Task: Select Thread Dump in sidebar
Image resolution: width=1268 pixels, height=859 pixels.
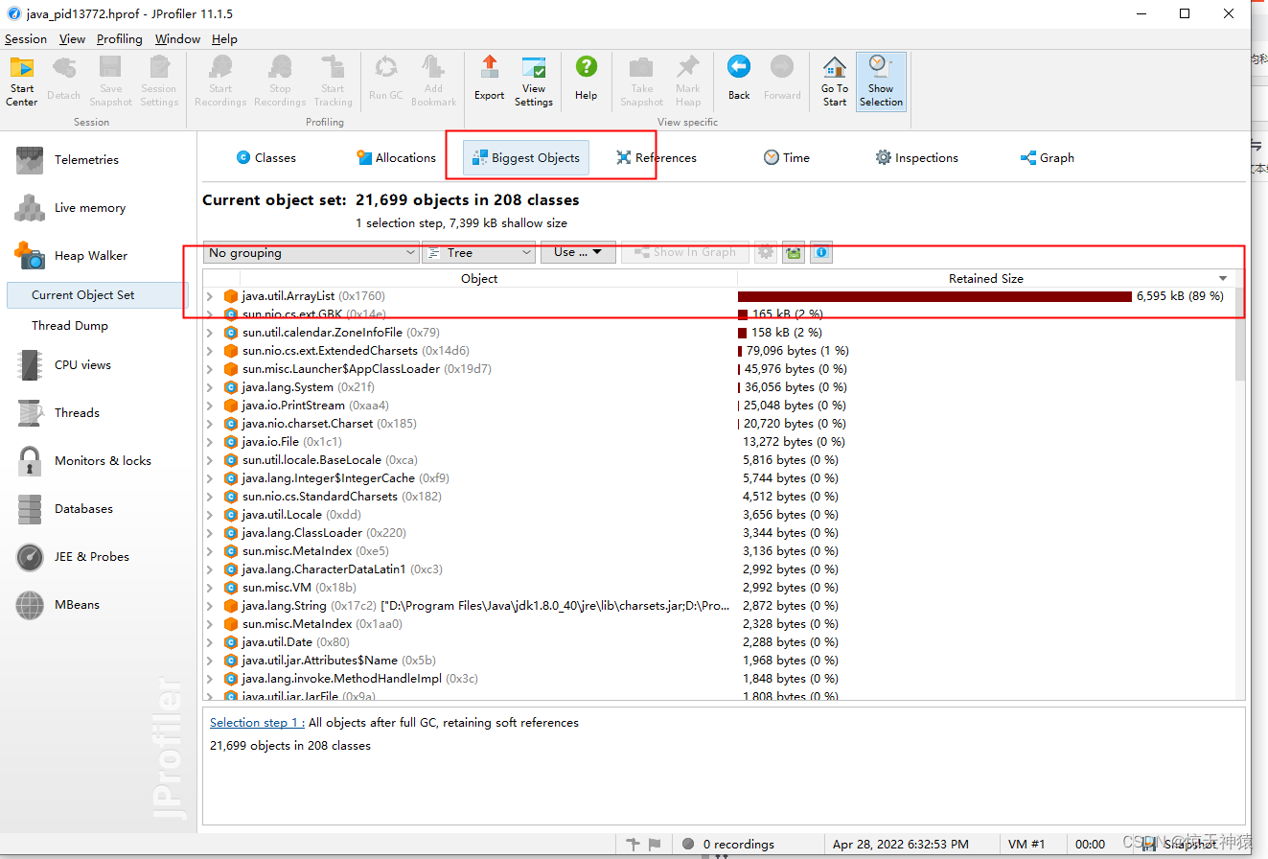Action: tap(70, 326)
